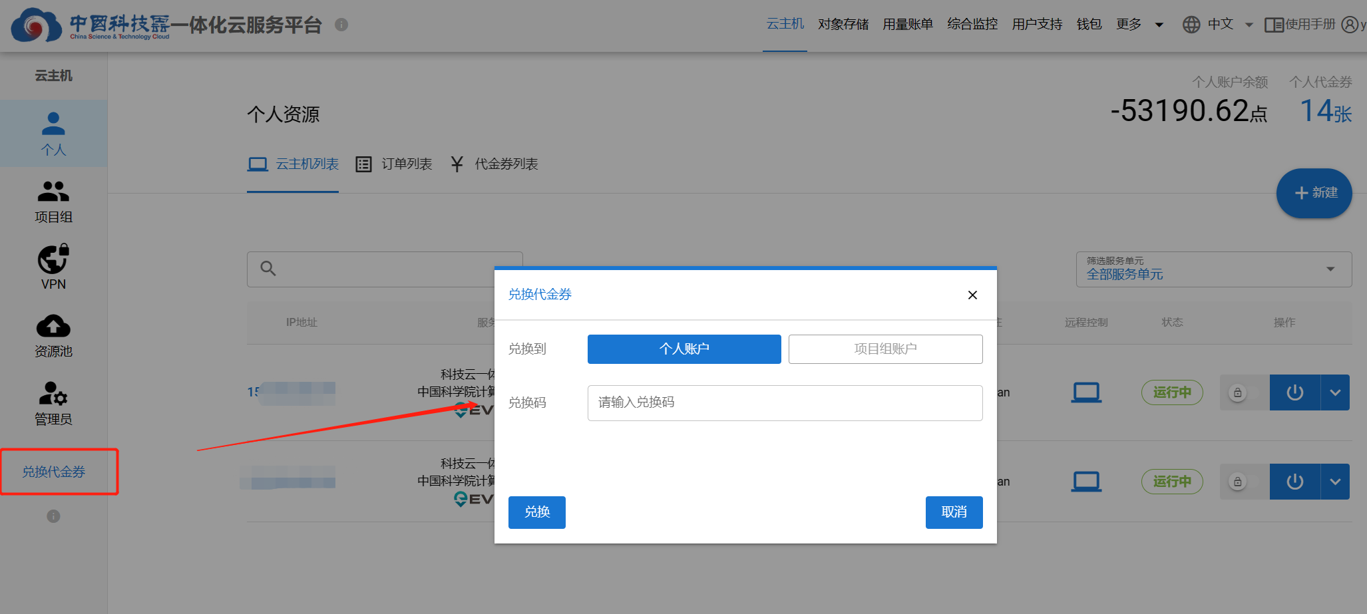
Task: Click 运行中 status of first server
Action: (x=1172, y=392)
